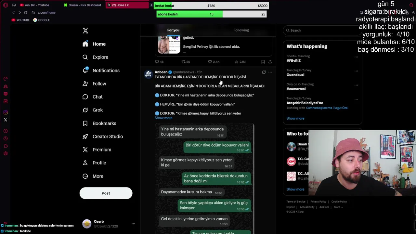
Task: Open the #cumartesi trending topic
Action: point(296,89)
